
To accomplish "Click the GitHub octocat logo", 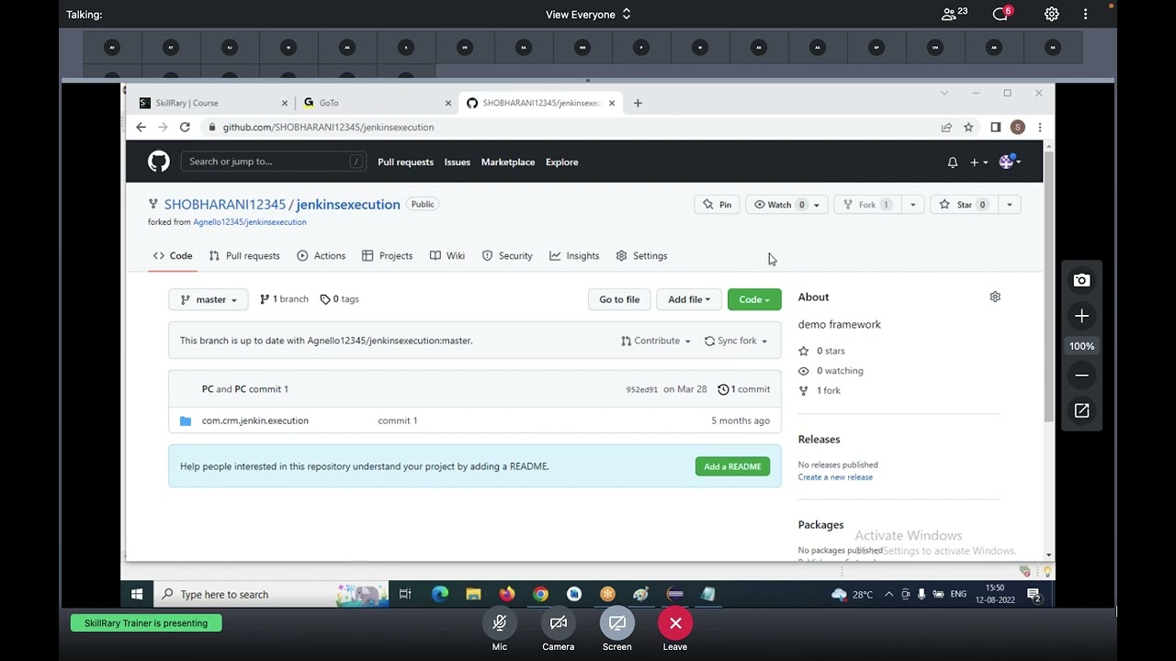I will coord(159,162).
